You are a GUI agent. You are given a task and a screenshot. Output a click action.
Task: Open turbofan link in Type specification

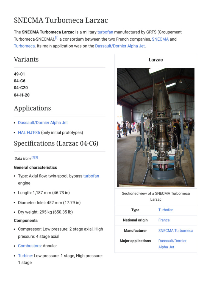coord(91,176)
